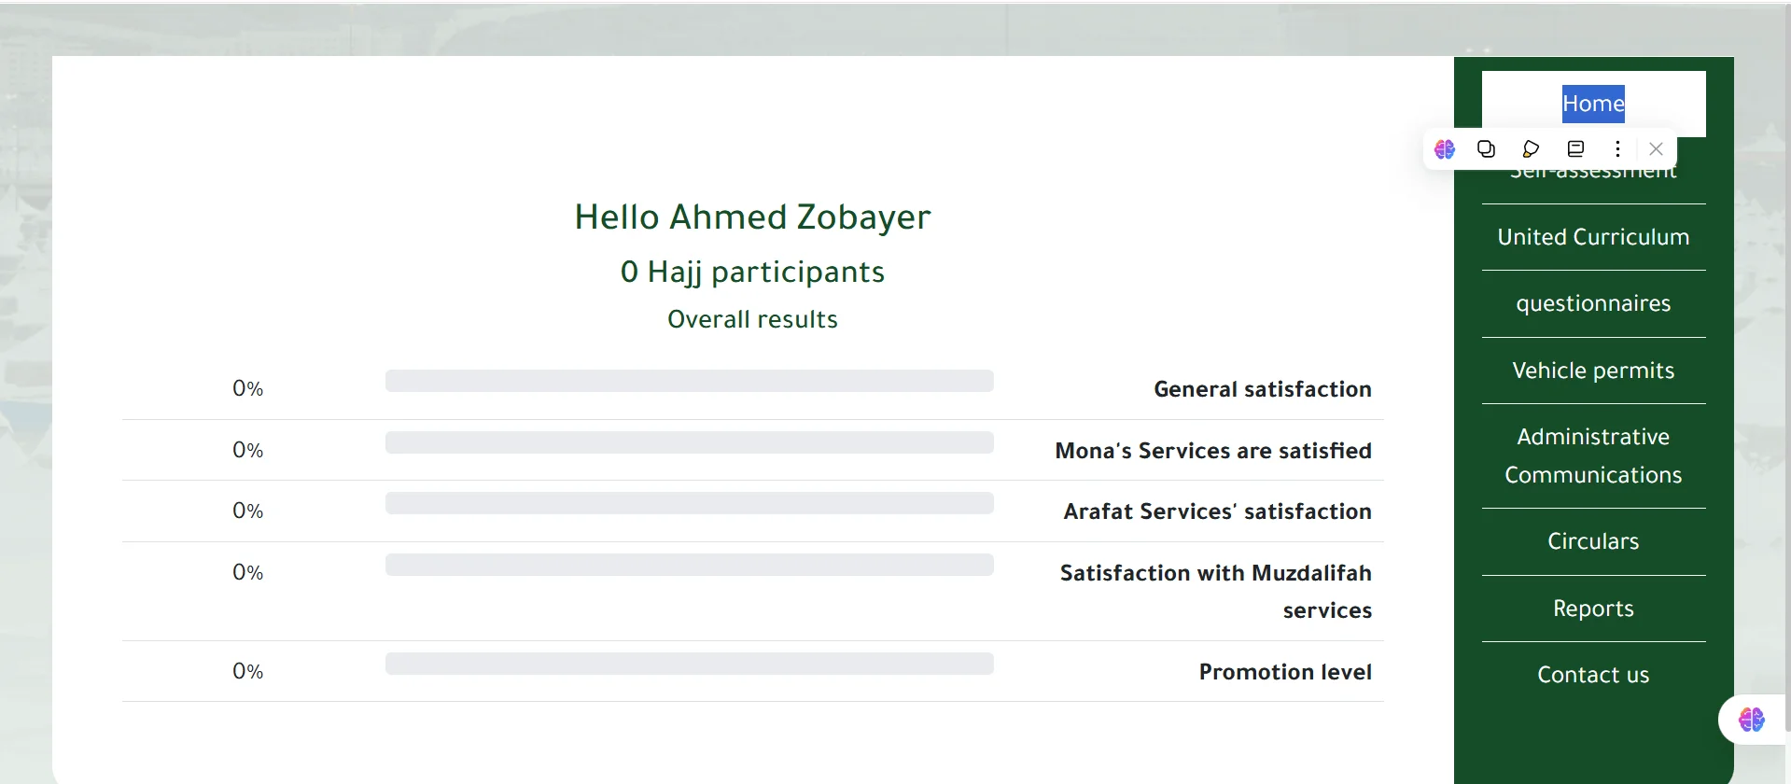Open the Reports page
The height and width of the screenshot is (784, 1791).
1592,608
